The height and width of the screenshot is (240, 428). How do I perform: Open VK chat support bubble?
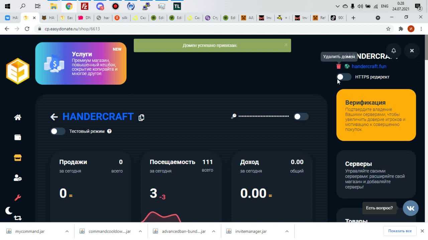point(411,208)
